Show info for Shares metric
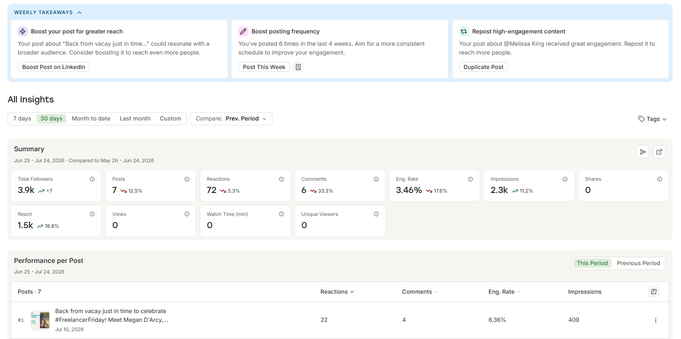This screenshot has height=339, width=681. click(x=660, y=179)
